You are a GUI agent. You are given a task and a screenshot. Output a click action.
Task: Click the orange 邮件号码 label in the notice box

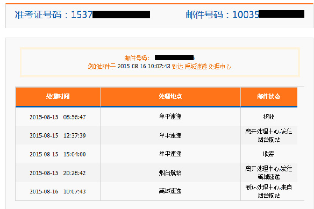tap(137, 58)
